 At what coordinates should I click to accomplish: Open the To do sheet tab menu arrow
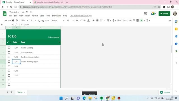[24, 92]
